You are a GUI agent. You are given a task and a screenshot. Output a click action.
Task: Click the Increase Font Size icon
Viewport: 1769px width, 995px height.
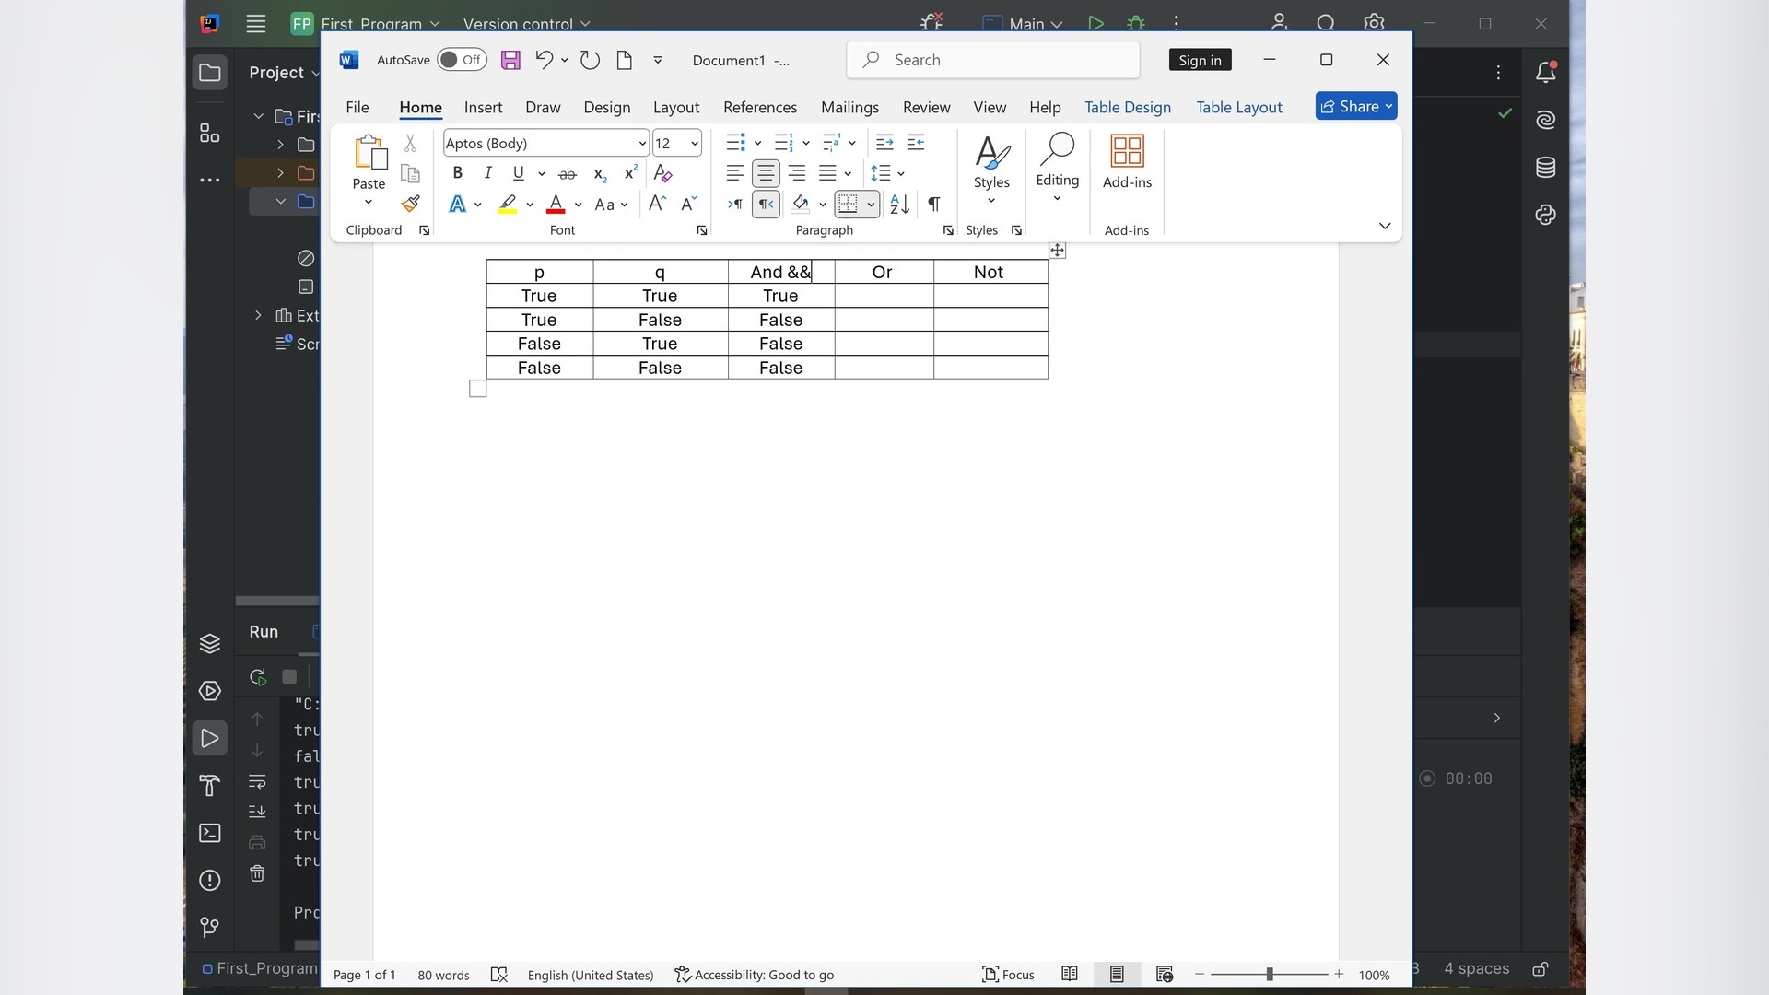(657, 204)
